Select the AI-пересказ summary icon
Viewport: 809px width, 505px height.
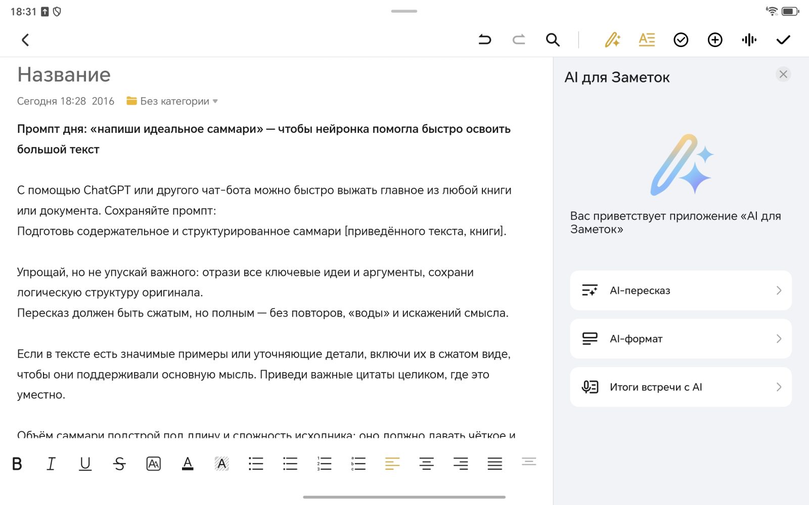590,290
